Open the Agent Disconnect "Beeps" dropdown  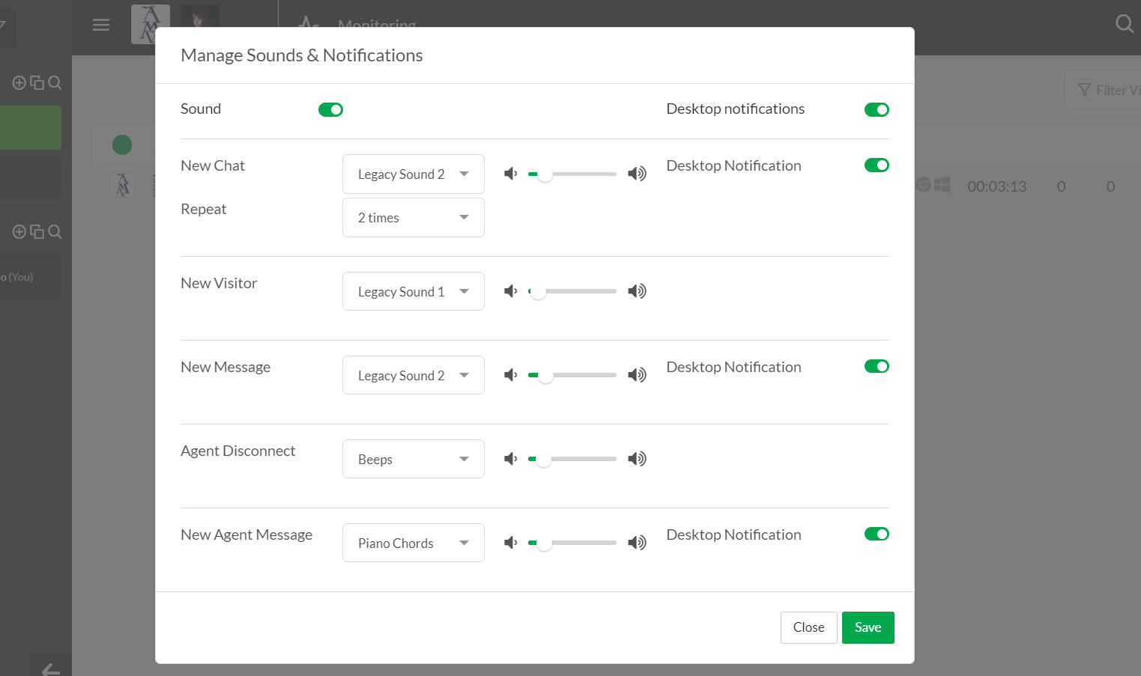pos(413,459)
